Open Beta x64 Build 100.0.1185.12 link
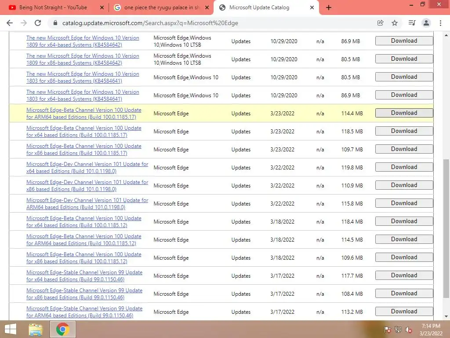The height and width of the screenshot is (338, 450). (x=84, y=222)
